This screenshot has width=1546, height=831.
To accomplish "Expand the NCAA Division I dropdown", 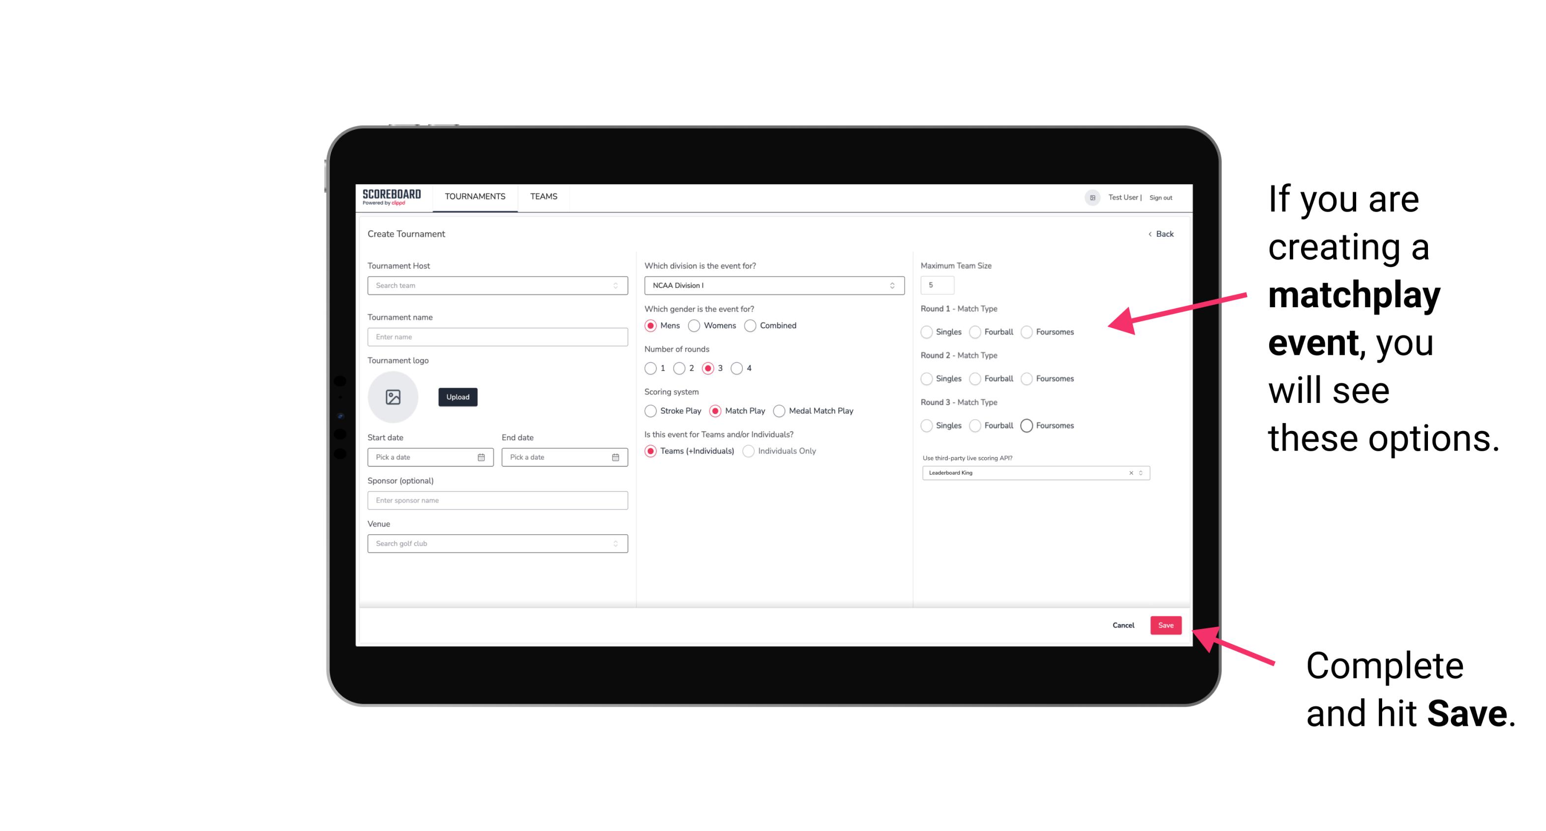I will coord(892,286).
